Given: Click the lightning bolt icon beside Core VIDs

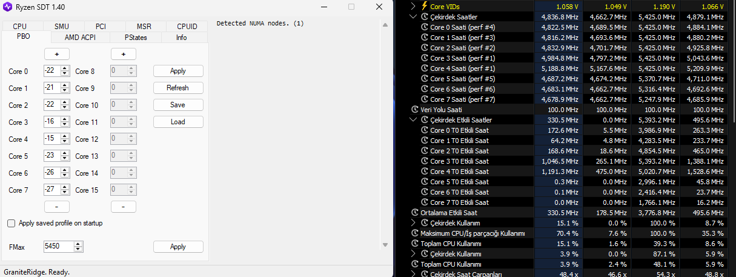Looking at the screenshot, I should [x=424, y=7].
